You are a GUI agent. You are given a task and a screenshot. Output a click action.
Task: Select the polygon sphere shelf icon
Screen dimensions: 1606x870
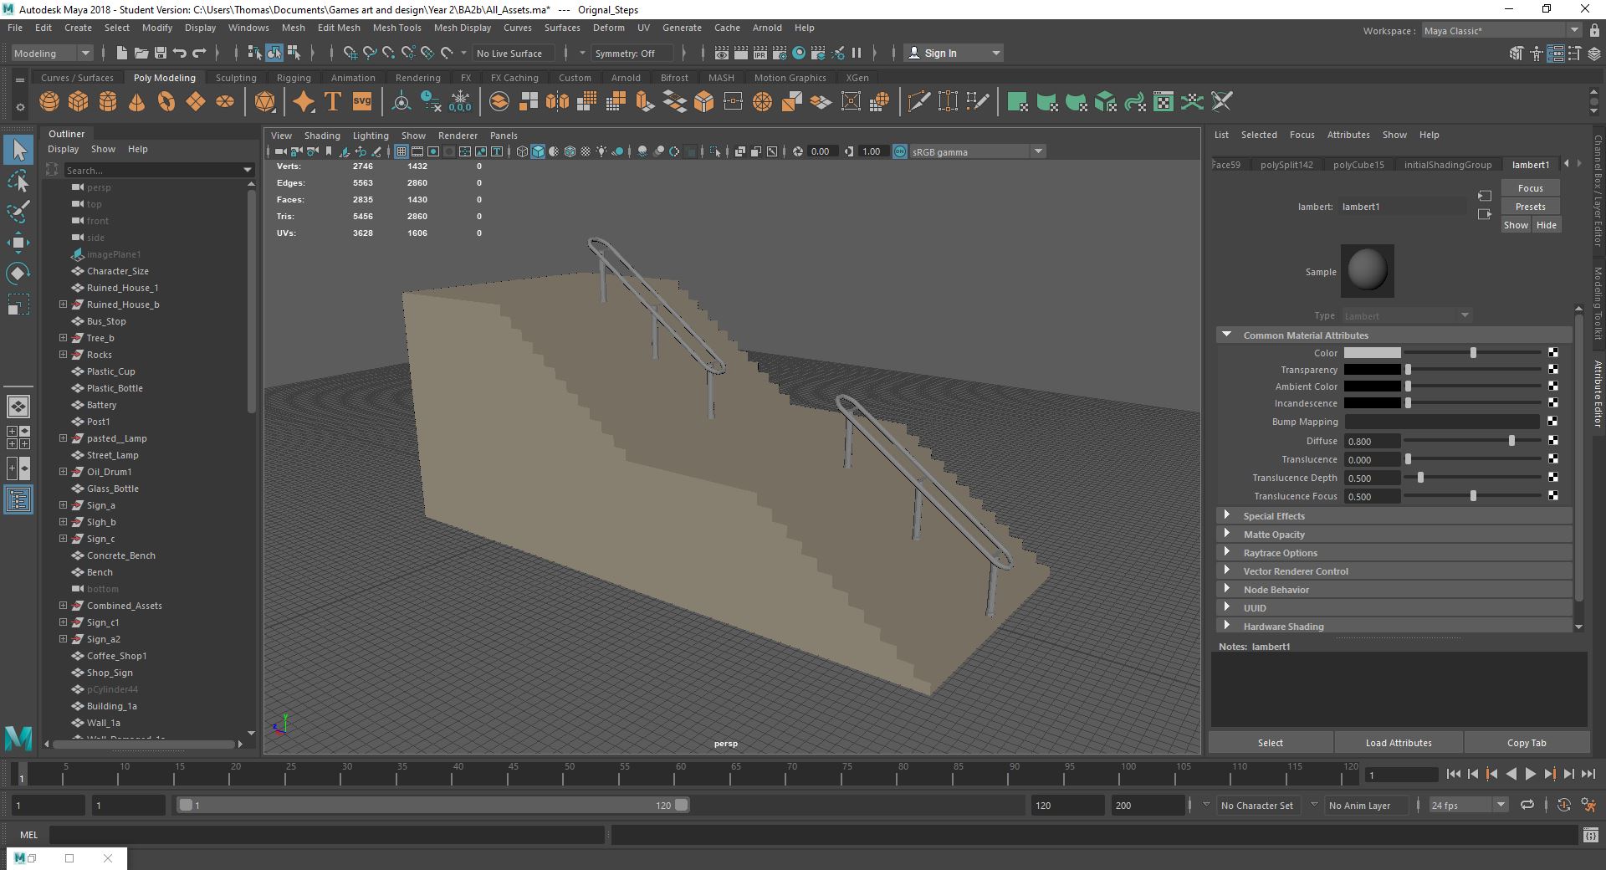pyautogui.click(x=49, y=102)
